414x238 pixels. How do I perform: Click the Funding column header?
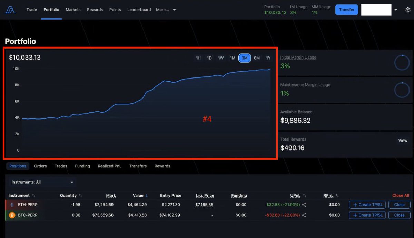[x=239, y=196]
